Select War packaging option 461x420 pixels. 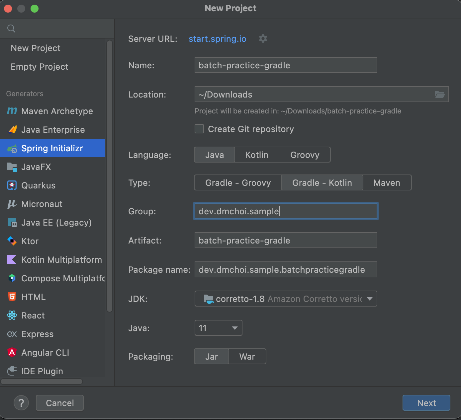247,357
